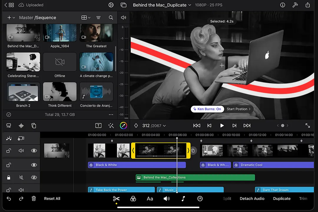318x212 pixels.
Task: Hide the first video track eye
Action: pos(34,150)
